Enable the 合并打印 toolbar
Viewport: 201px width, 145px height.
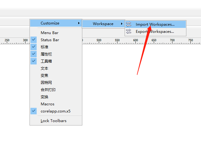pos(56,90)
